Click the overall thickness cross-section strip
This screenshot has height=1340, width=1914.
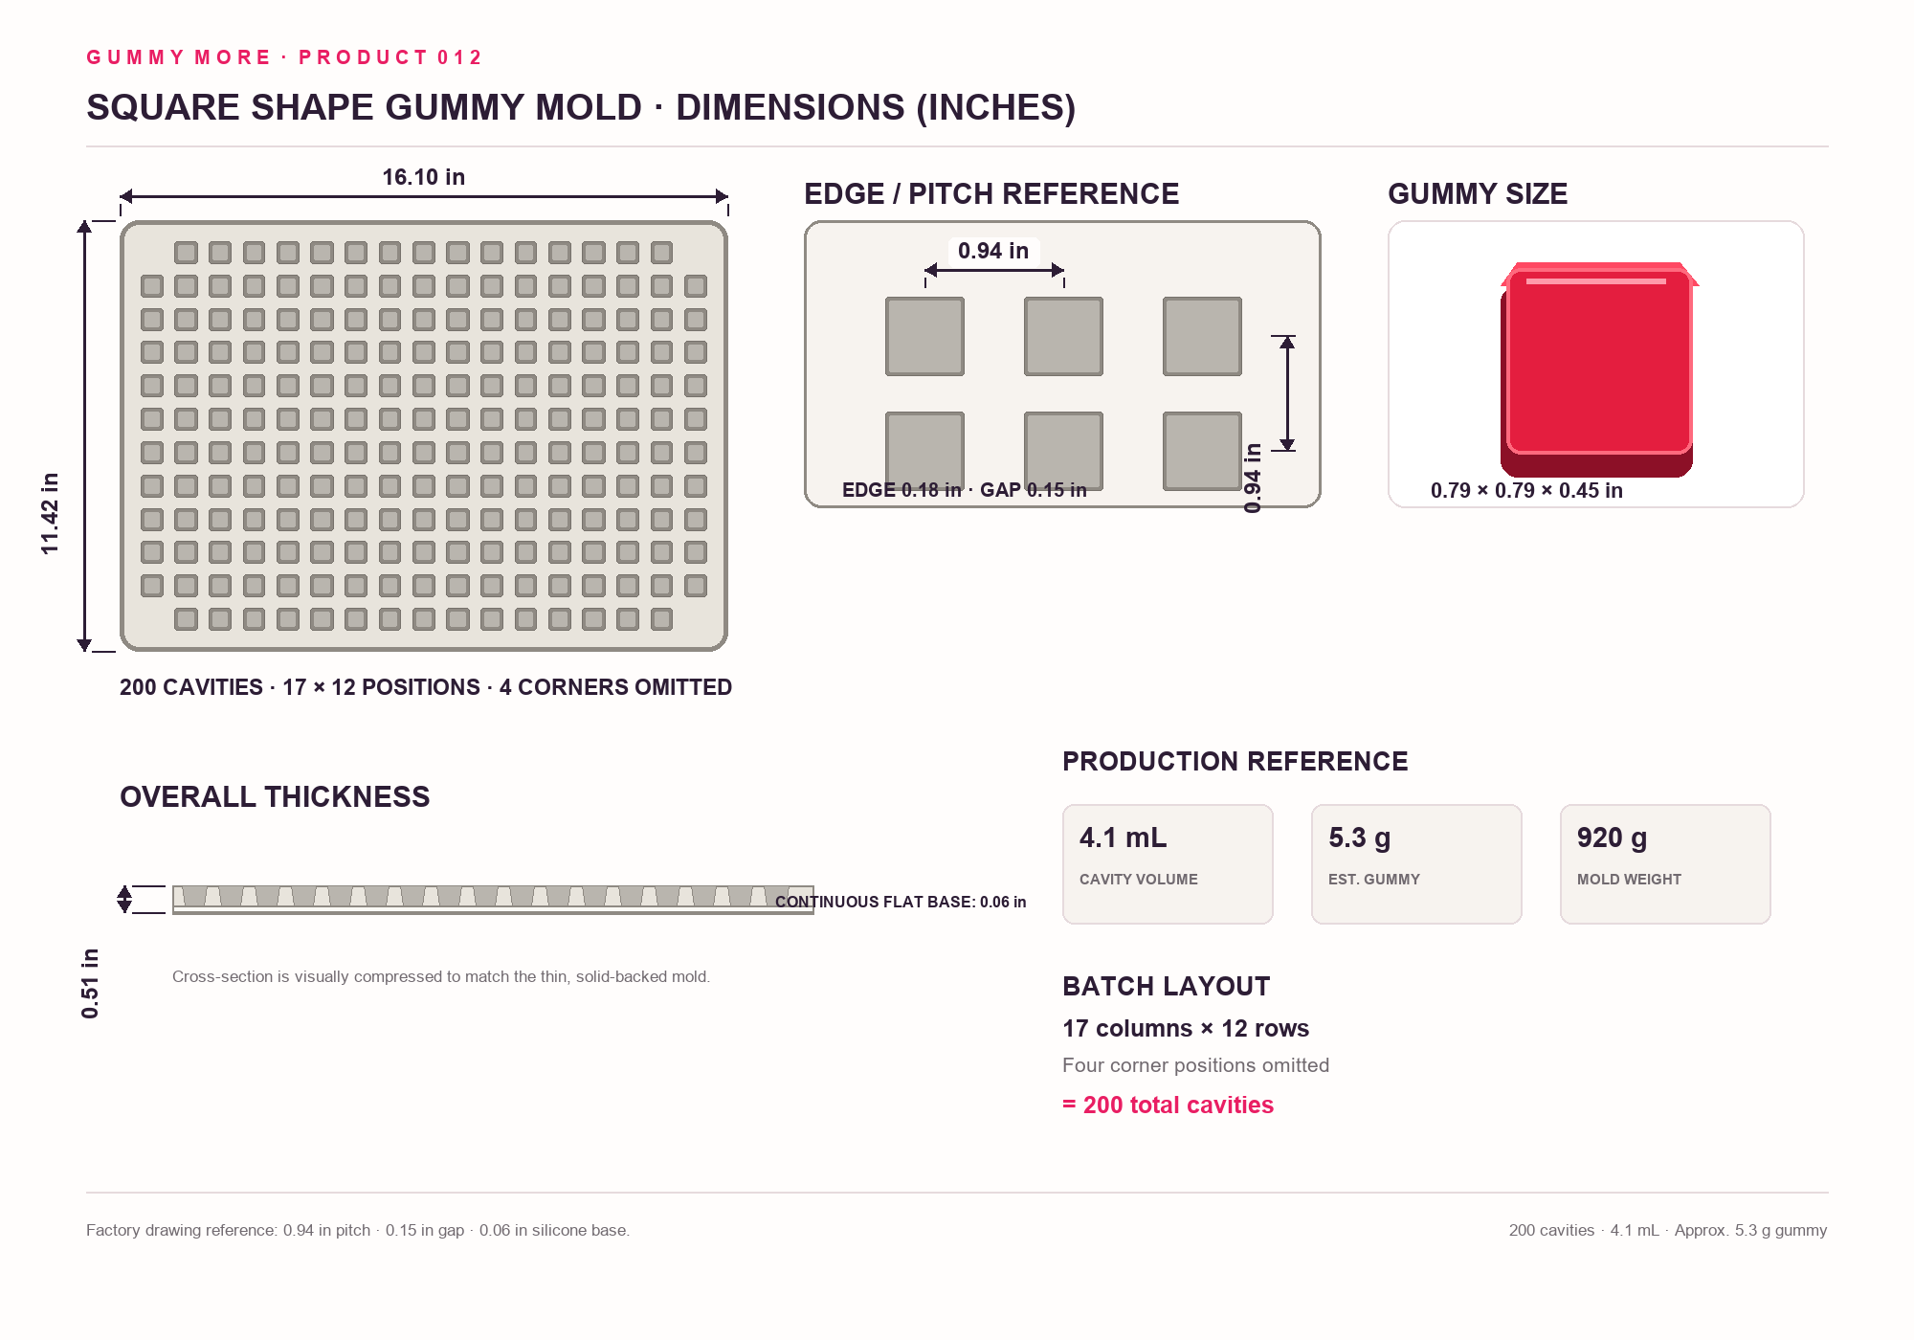coord(493,900)
